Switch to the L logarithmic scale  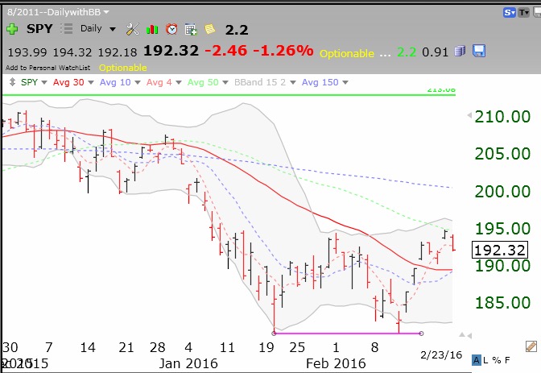(x=485, y=360)
